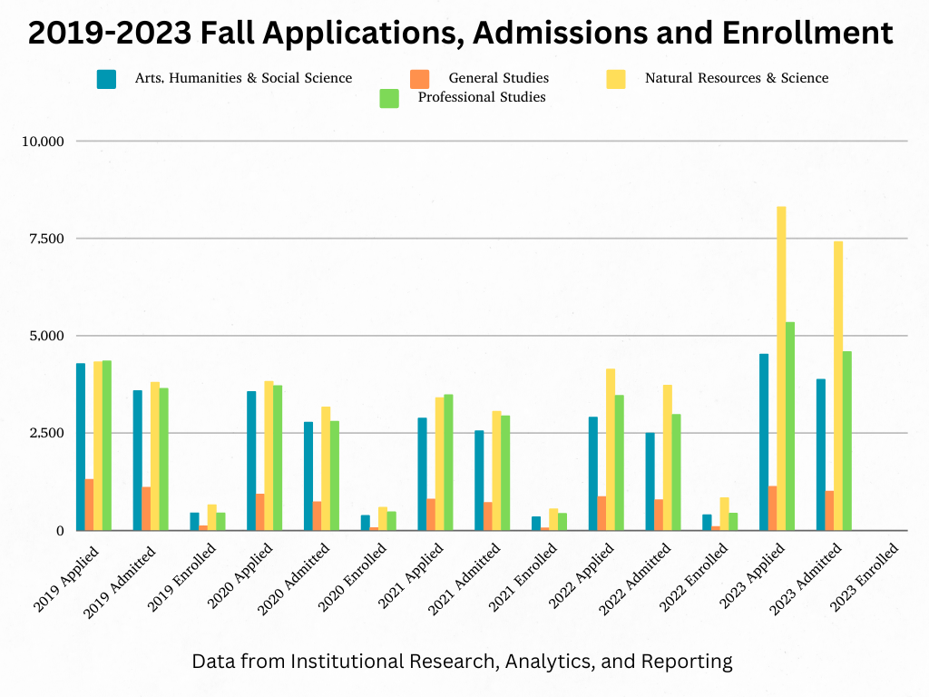Screen dimensions: 929x697
Task: Click the 2023 Enrolled x-axis label
Action: point(865,577)
